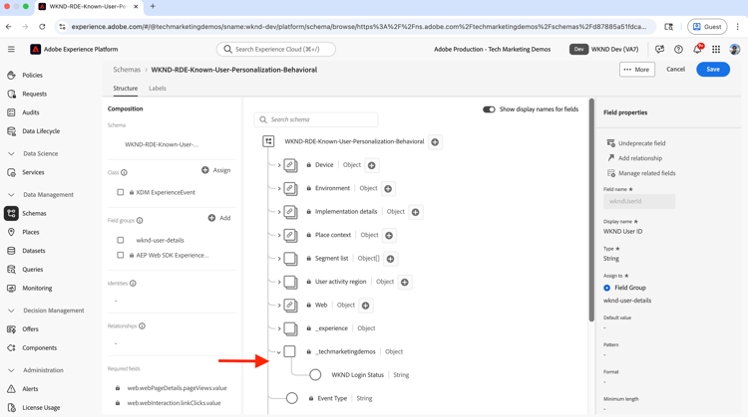Save the schema

pyautogui.click(x=713, y=70)
